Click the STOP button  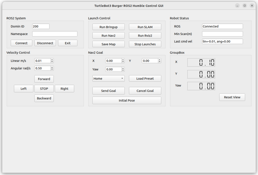[x=44, y=89]
